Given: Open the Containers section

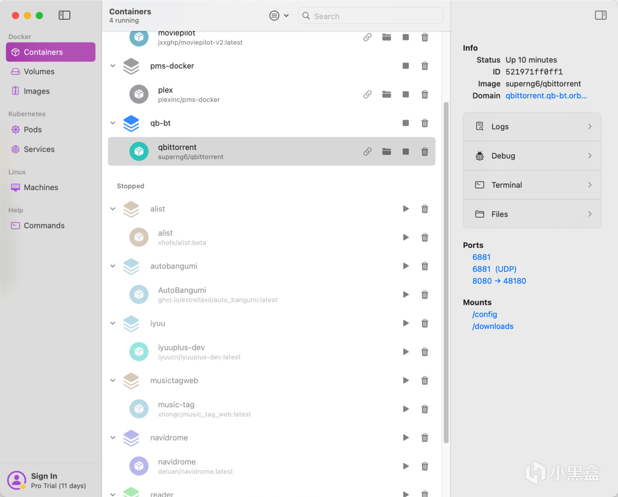Looking at the screenshot, I should pos(51,52).
